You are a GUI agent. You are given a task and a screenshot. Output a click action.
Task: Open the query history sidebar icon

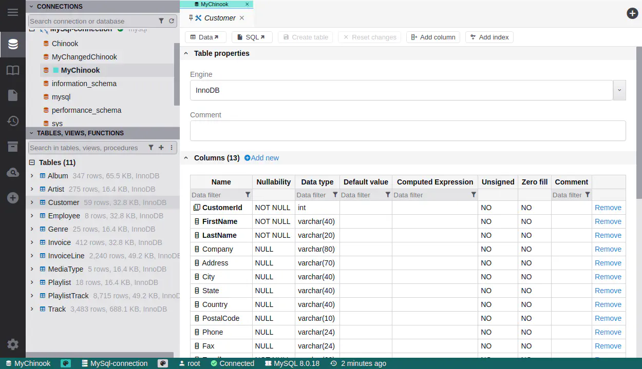coord(13,121)
